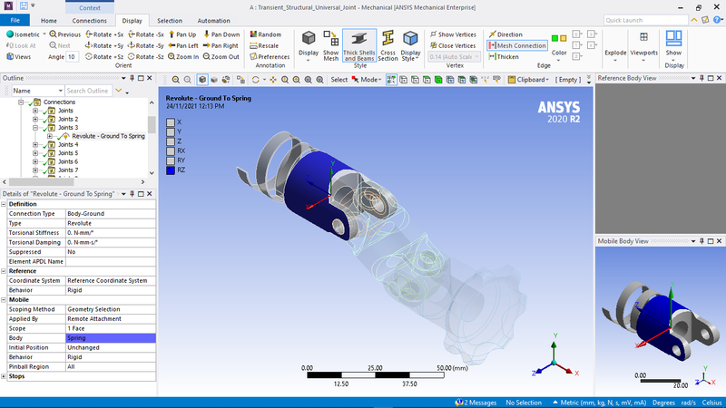The height and width of the screenshot is (408, 726).
Task: Open the Viewports dropdown
Action: point(643,46)
